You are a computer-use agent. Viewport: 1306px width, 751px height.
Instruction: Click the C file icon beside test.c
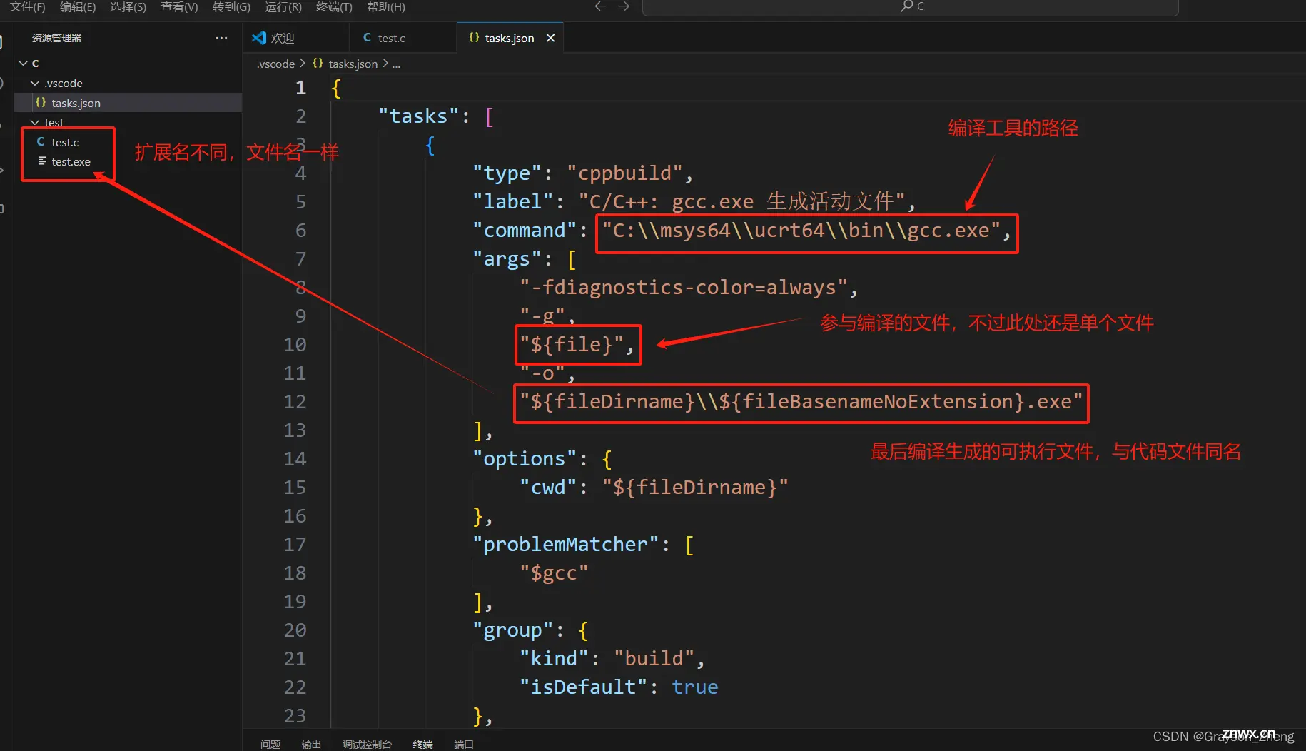pos(41,142)
